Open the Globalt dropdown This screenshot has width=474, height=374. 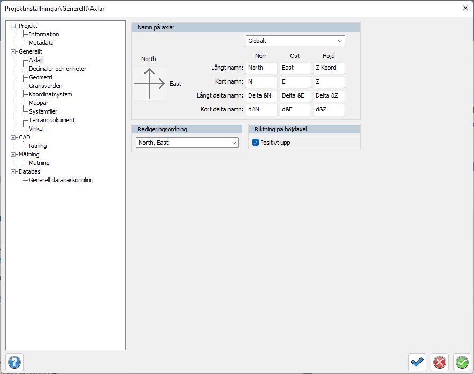[295, 41]
